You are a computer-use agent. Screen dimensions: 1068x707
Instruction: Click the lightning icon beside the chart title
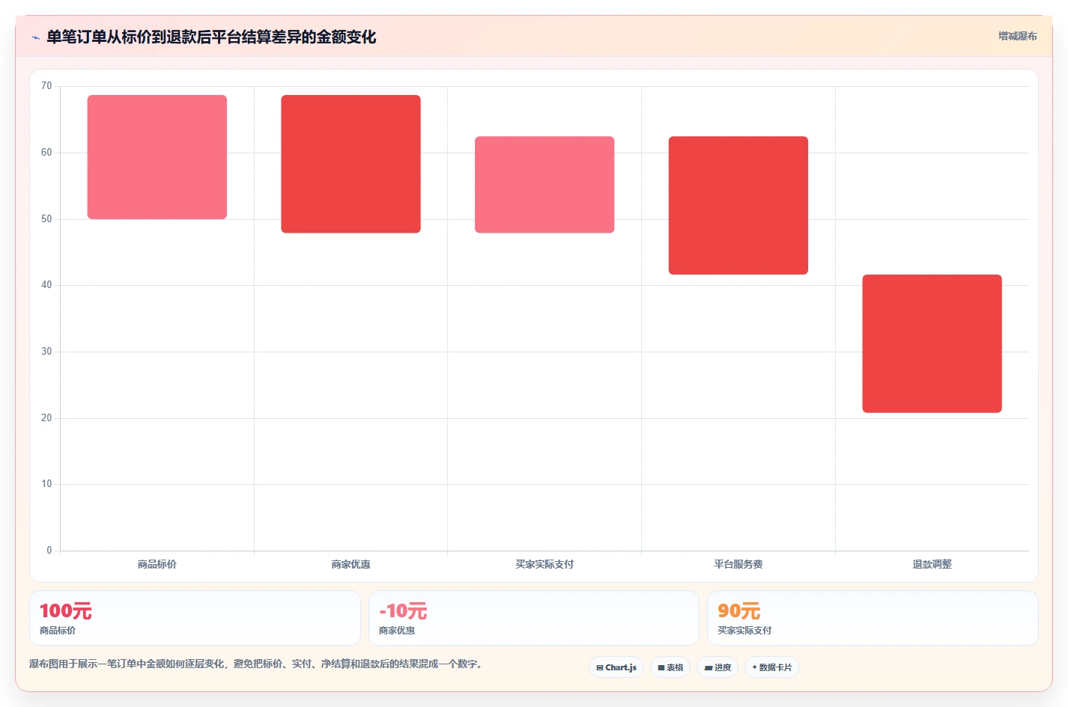pos(35,37)
